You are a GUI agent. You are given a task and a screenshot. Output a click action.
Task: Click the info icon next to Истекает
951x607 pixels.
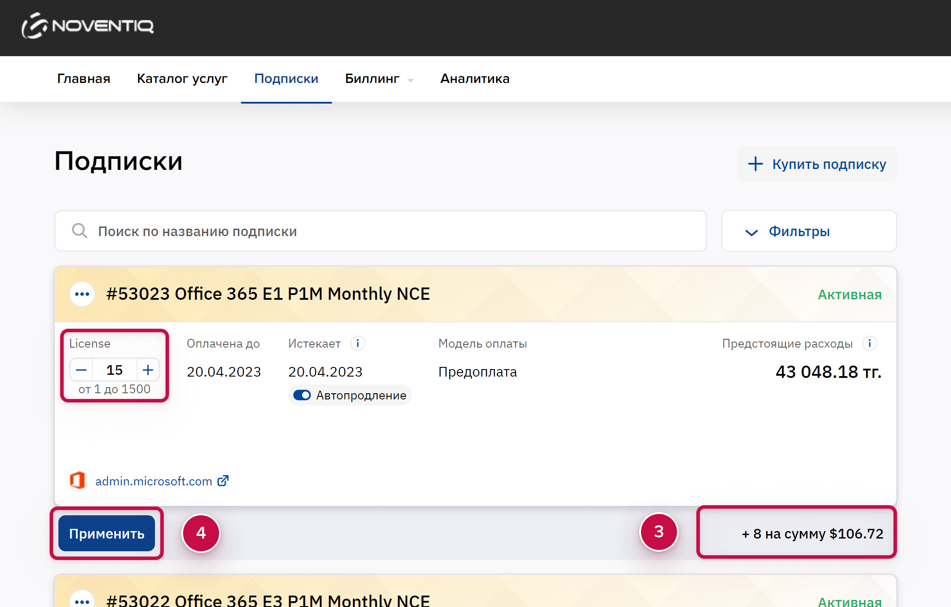point(358,343)
